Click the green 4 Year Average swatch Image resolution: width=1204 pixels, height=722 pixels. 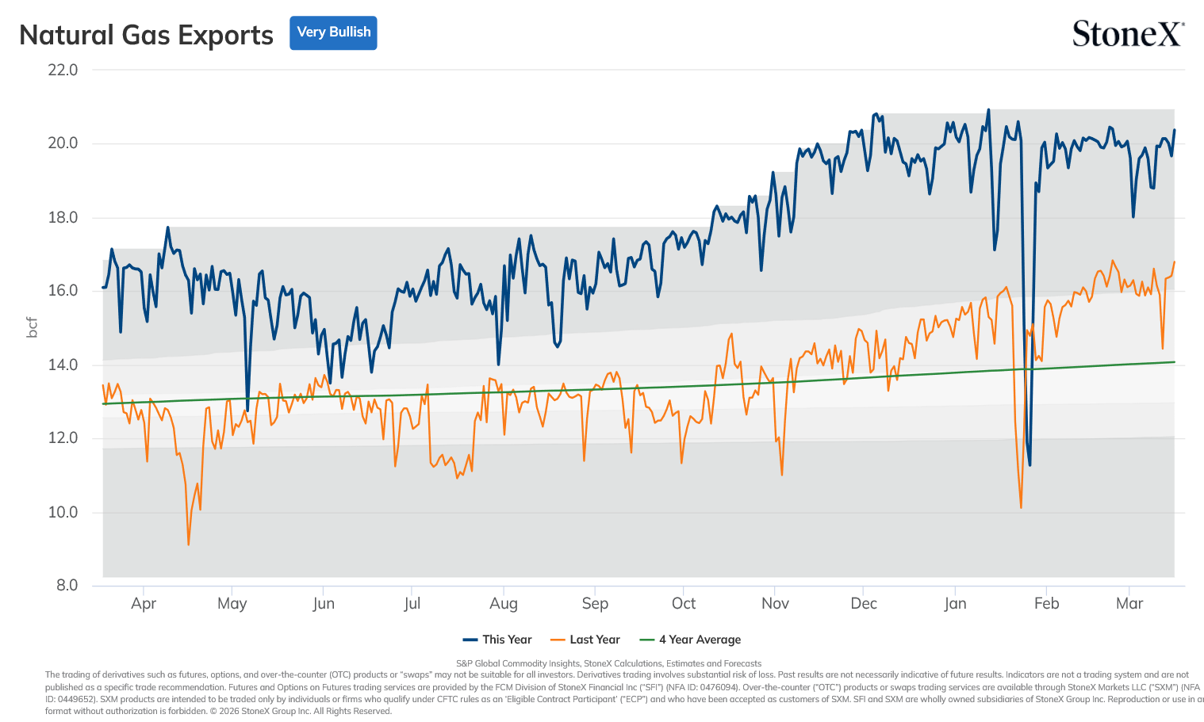click(x=647, y=640)
